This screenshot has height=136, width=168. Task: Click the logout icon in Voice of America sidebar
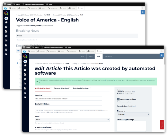pos(6,54)
